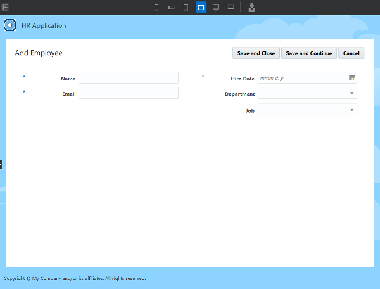Select the tablet portrait preview icon

[x=186, y=8]
